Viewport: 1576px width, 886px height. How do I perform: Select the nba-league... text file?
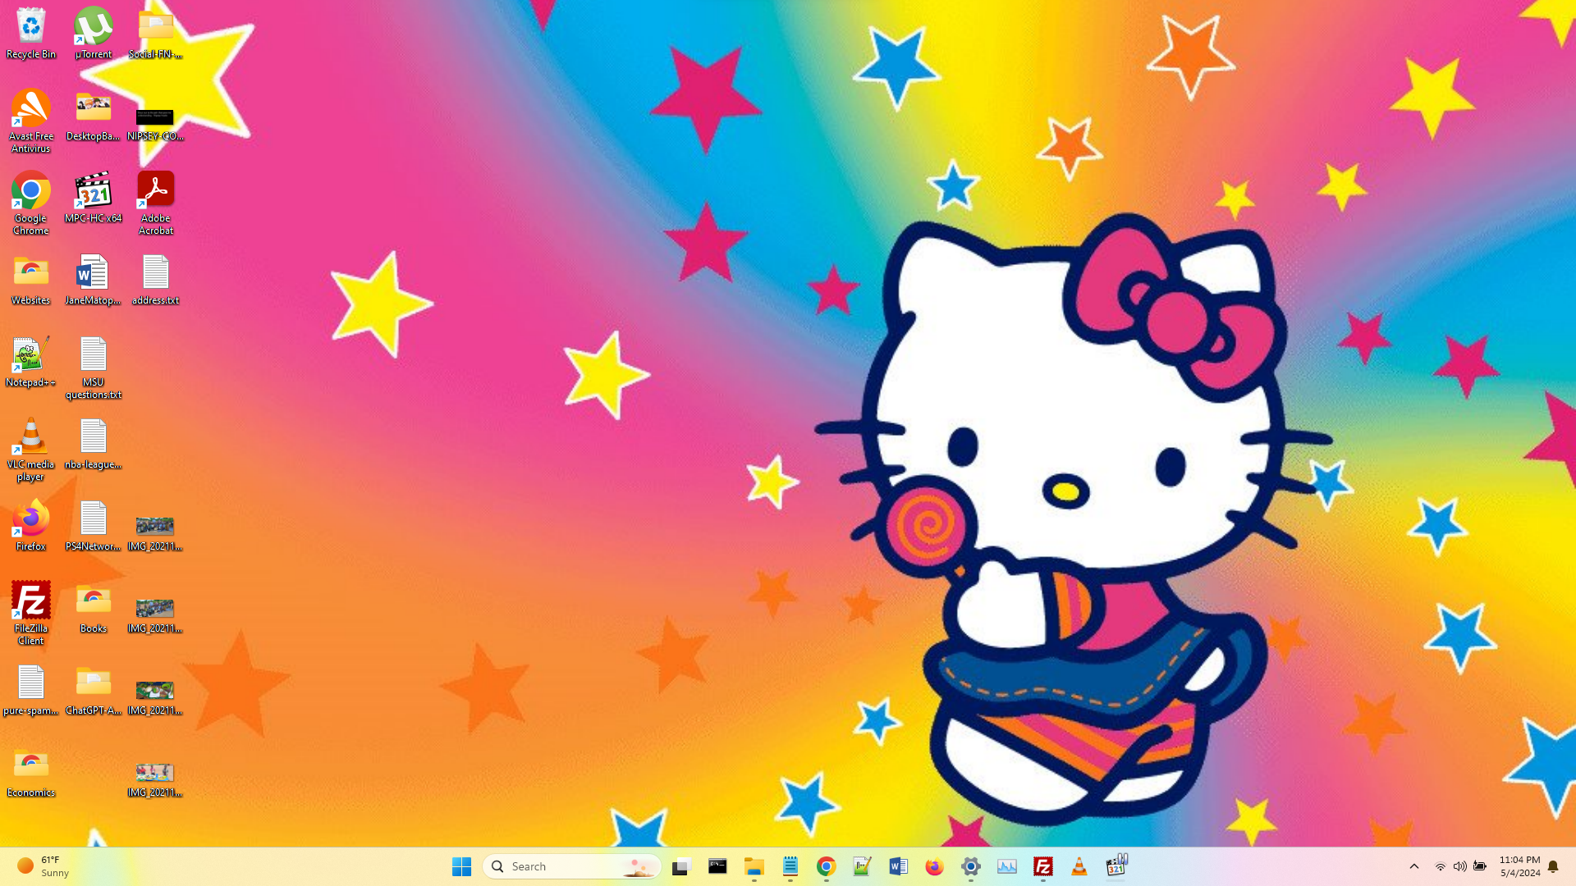94,444
